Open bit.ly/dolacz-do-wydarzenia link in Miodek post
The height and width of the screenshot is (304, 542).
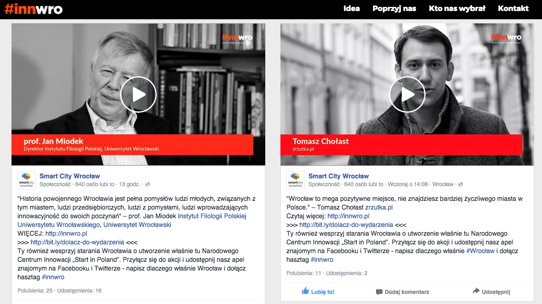pyautogui.click(x=77, y=242)
